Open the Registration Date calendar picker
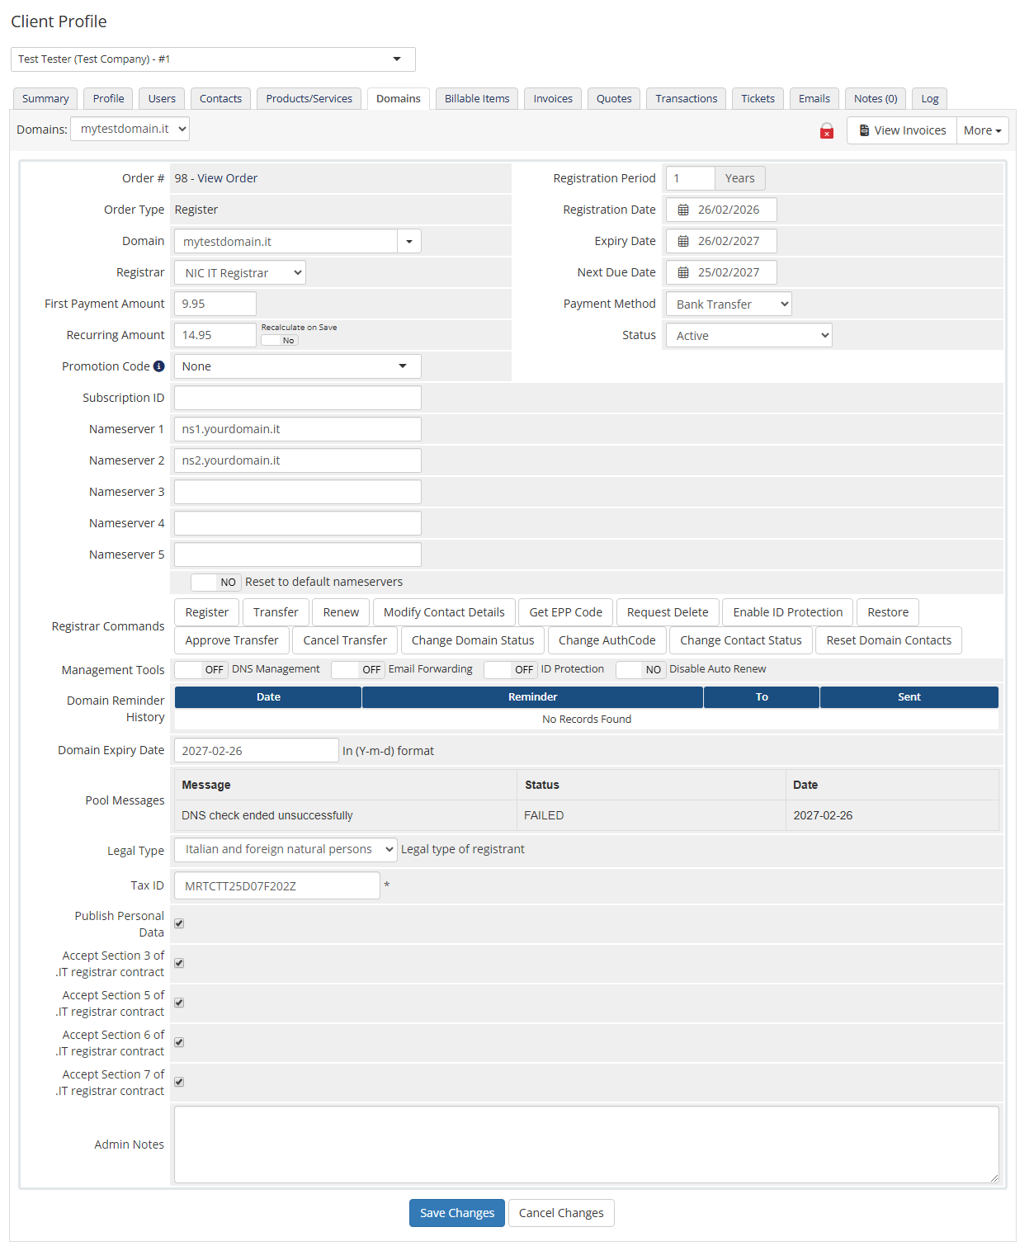Image resolution: width=1029 pixels, height=1246 pixels. 683,210
